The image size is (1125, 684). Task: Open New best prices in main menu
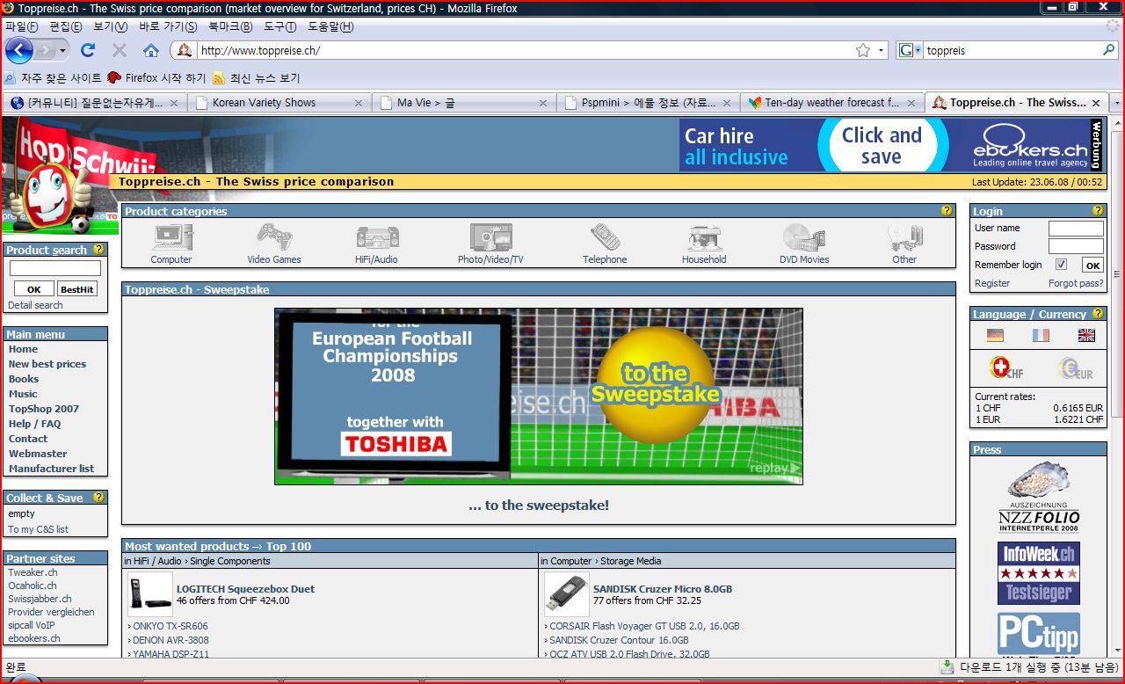click(47, 364)
